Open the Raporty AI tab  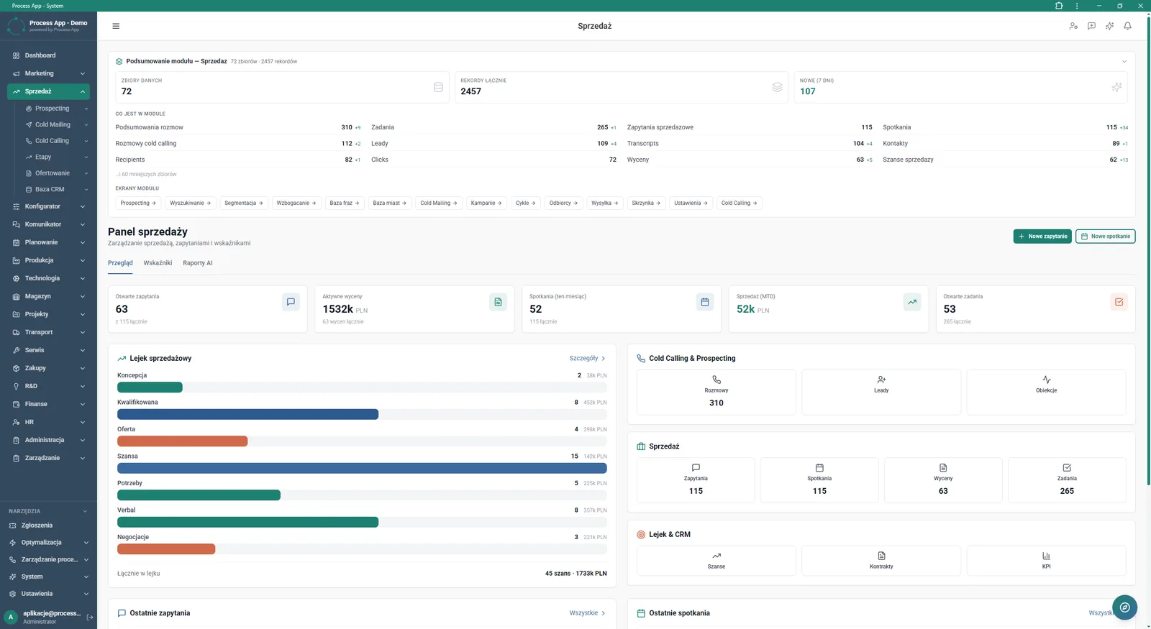click(198, 263)
